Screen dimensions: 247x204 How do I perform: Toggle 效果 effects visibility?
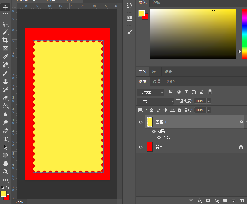[x=154, y=131]
